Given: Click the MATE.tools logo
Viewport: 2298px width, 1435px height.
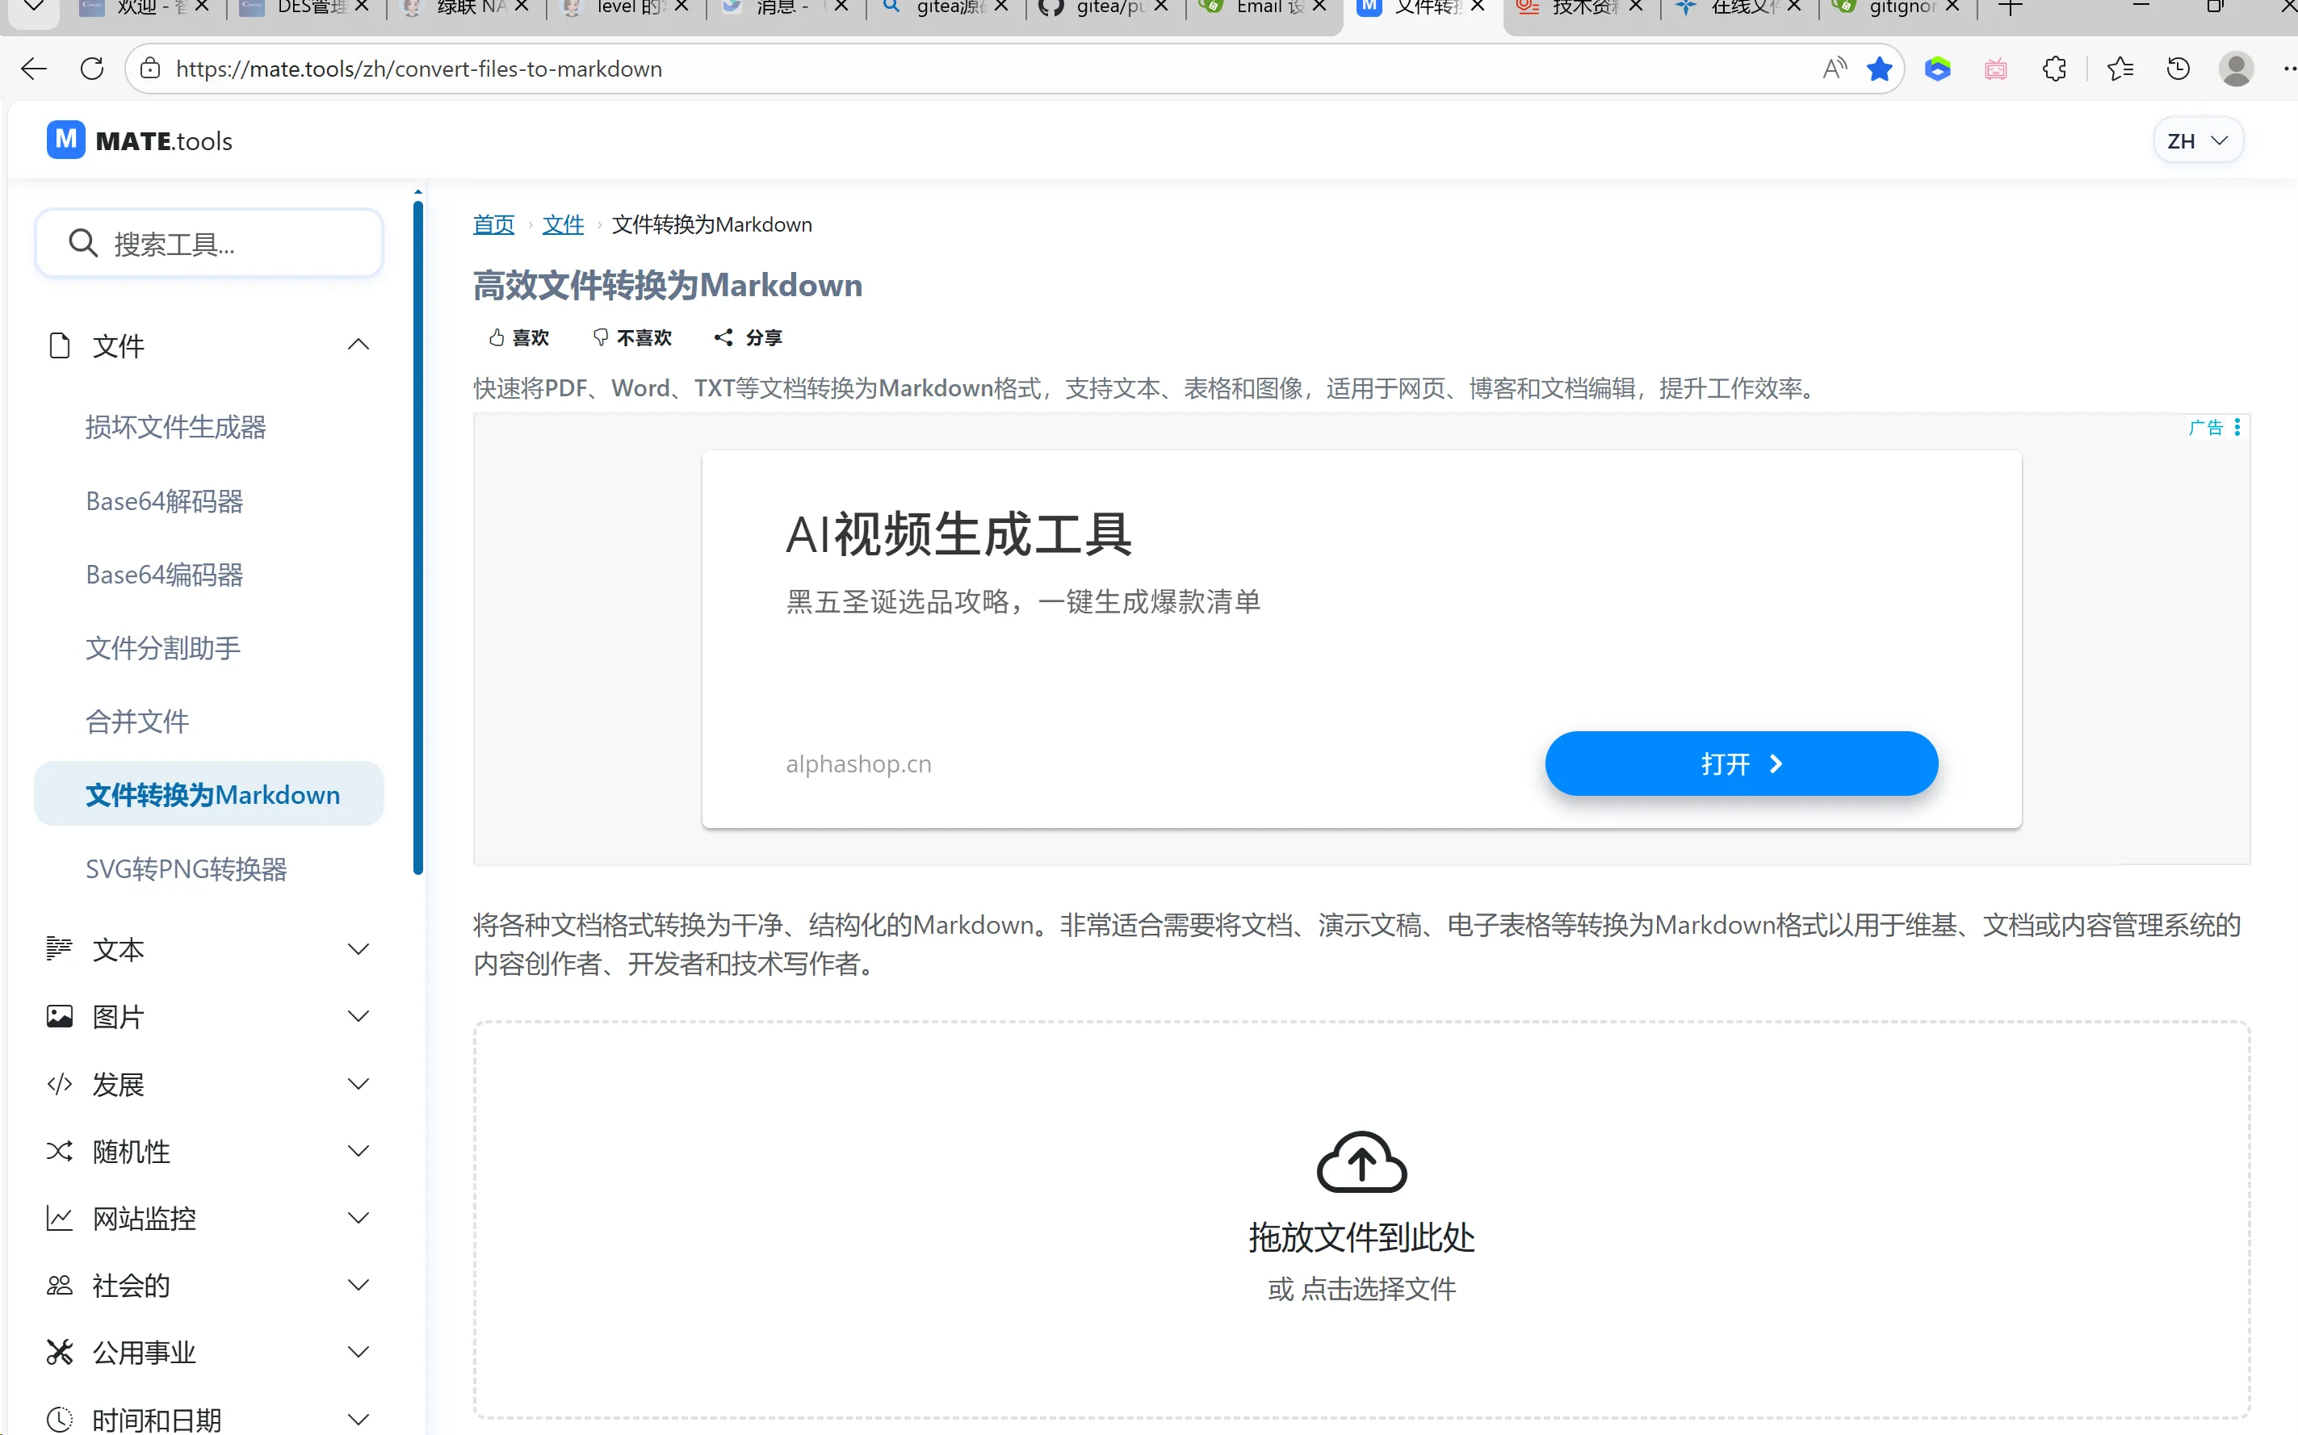Looking at the screenshot, I should pyautogui.click(x=140, y=140).
